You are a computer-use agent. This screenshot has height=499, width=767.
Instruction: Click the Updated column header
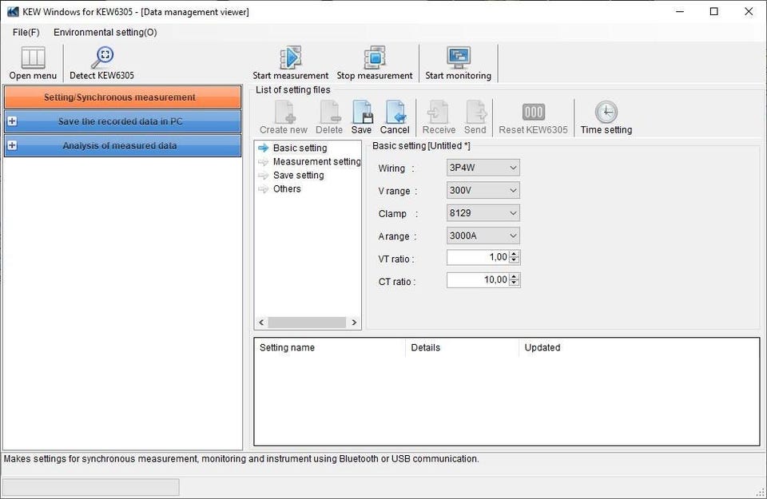542,347
